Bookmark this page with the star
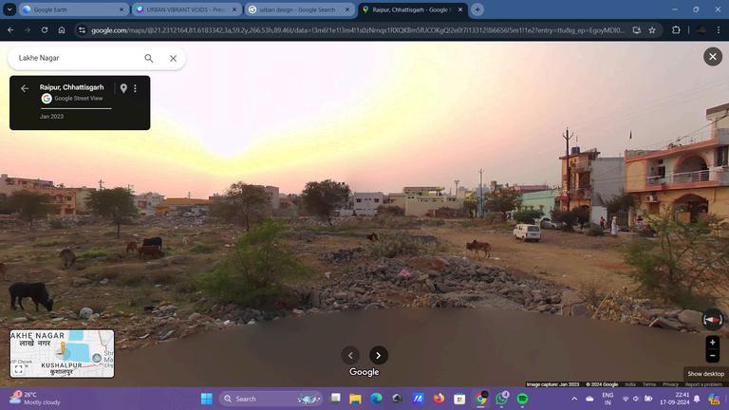This screenshot has width=729, height=410. 652,30
